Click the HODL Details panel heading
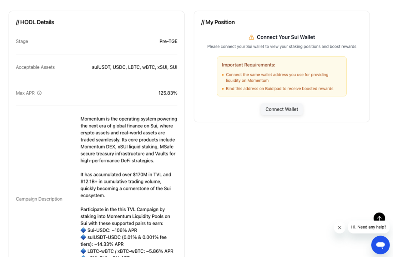The height and width of the screenshot is (267, 404). click(x=35, y=22)
